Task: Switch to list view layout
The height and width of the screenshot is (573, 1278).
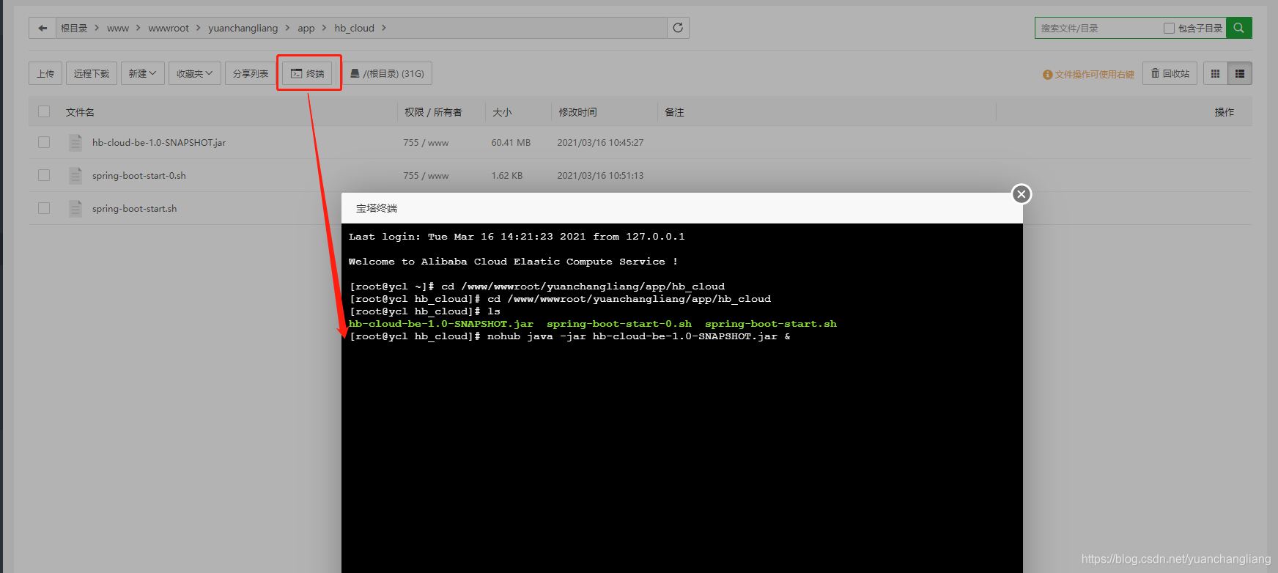Action: point(1240,73)
